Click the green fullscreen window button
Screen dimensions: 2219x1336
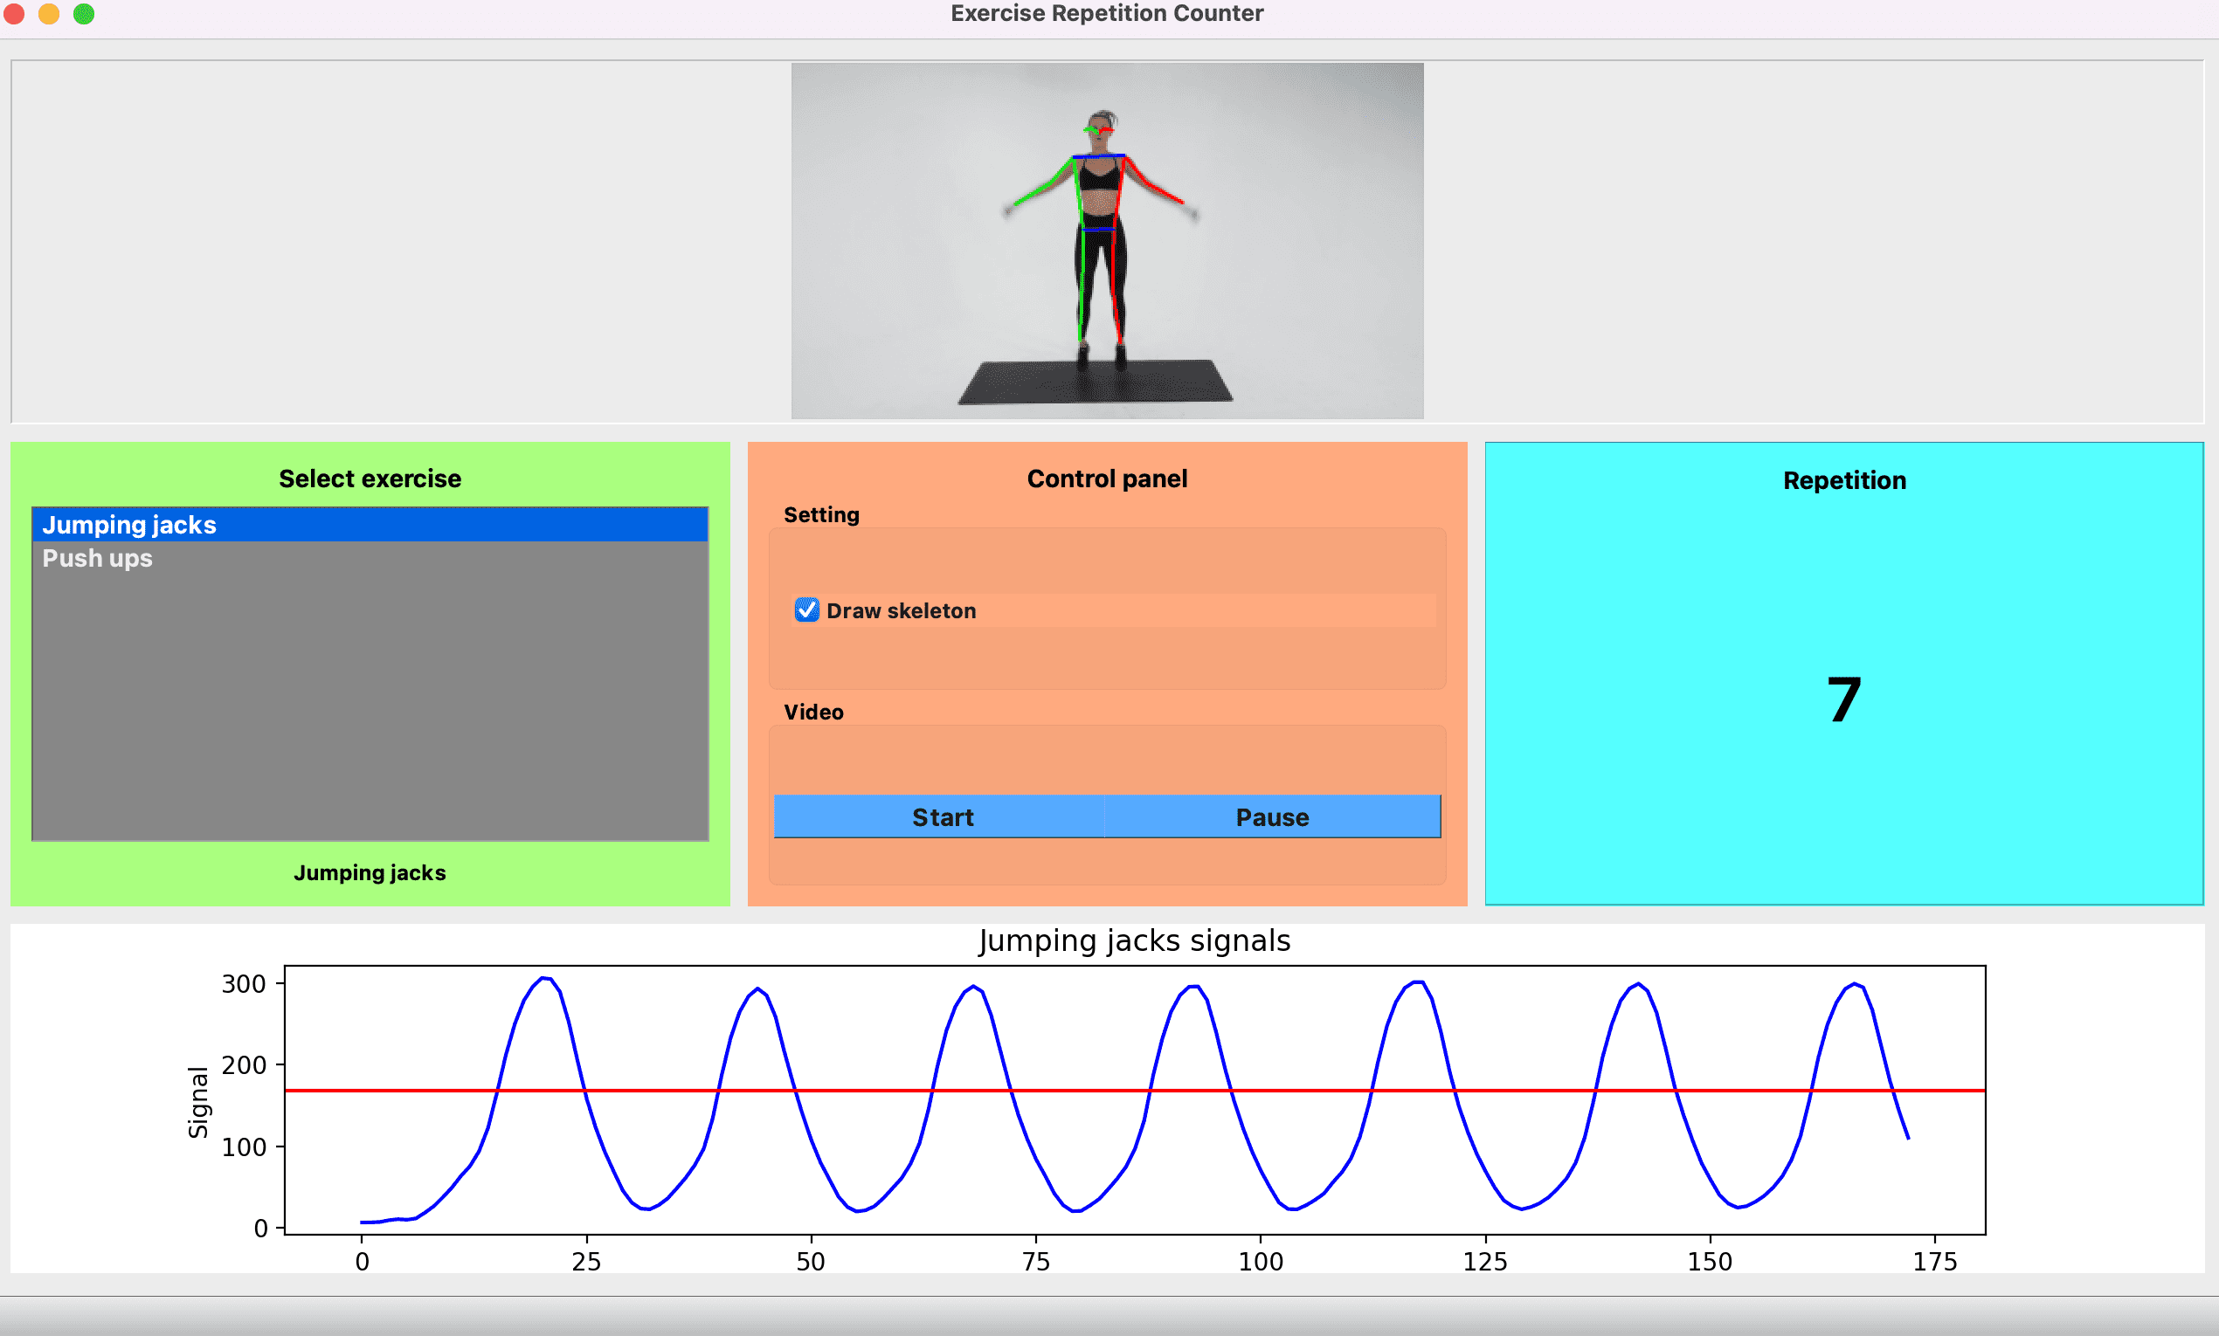click(x=84, y=13)
